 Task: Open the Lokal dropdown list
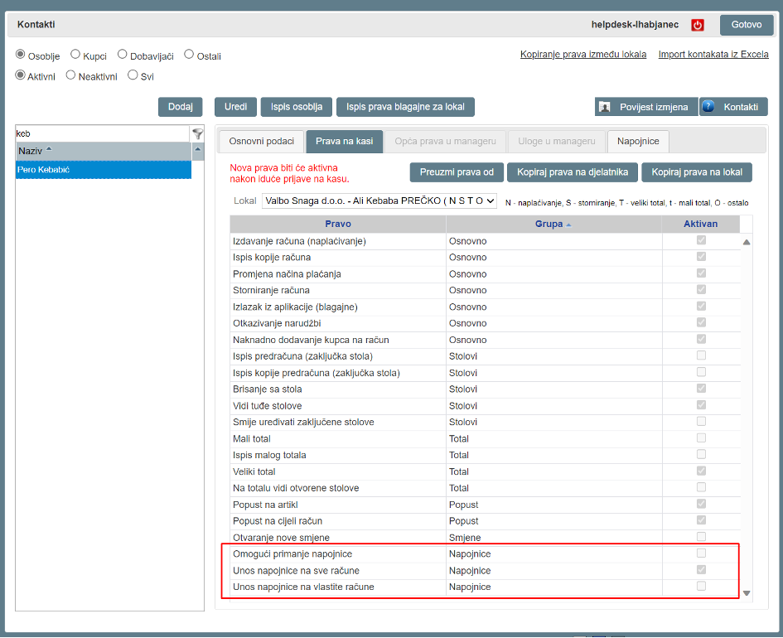379,201
